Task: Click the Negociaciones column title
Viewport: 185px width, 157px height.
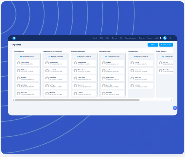Action: click(105, 51)
